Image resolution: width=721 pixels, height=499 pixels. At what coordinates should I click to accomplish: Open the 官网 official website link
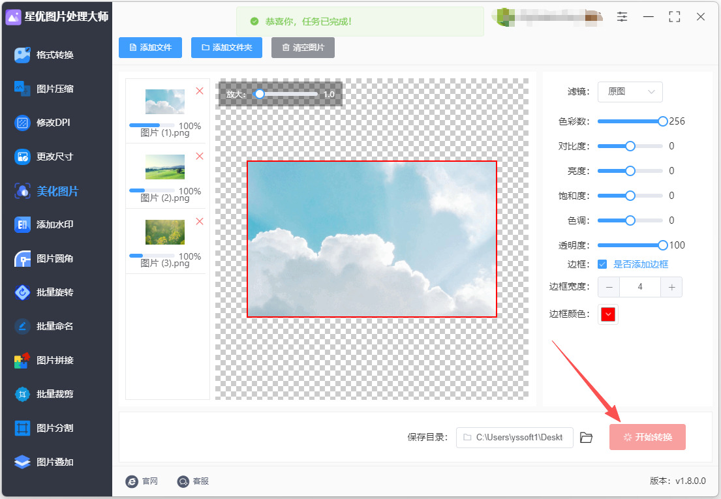pyautogui.click(x=142, y=481)
